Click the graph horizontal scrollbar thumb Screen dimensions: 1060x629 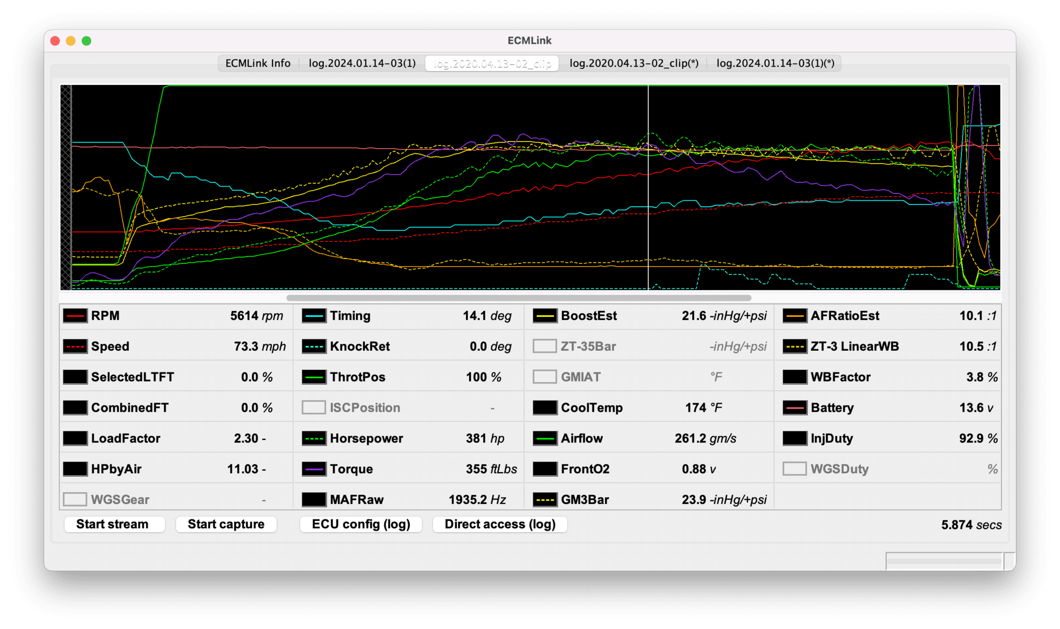(x=519, y=298)
